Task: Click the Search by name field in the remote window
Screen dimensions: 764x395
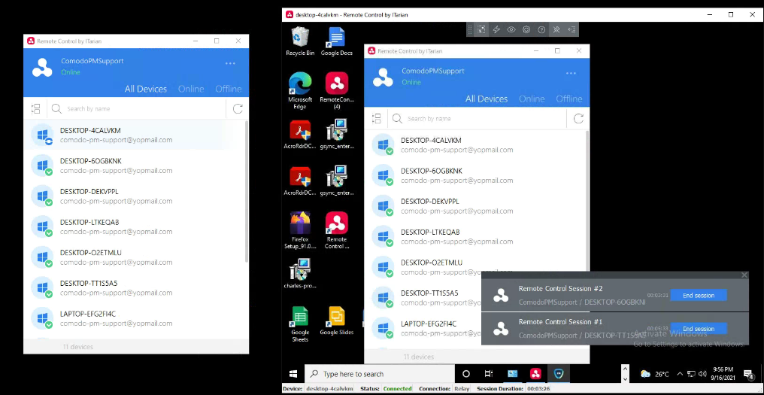Action: [477, 119]
